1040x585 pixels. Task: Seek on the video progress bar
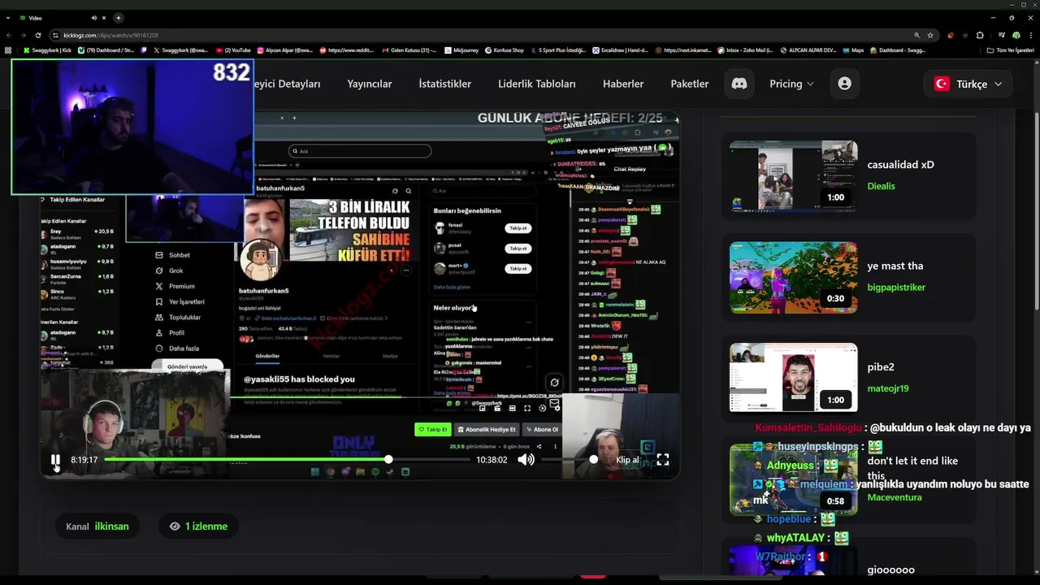click(x=288, y=460)
